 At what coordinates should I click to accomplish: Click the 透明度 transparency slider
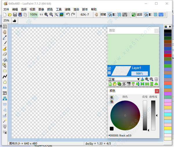[153, 116]
